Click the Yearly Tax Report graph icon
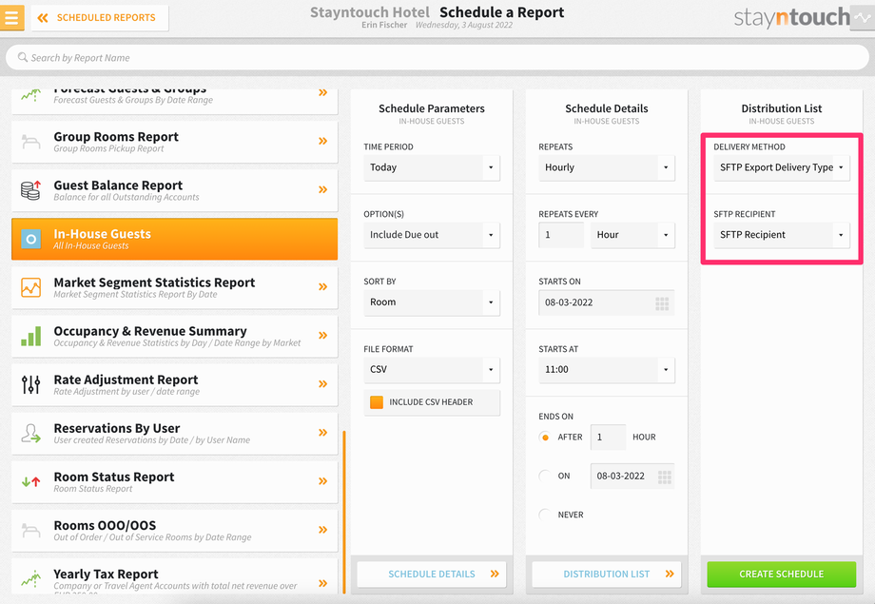 pos(30,578)
